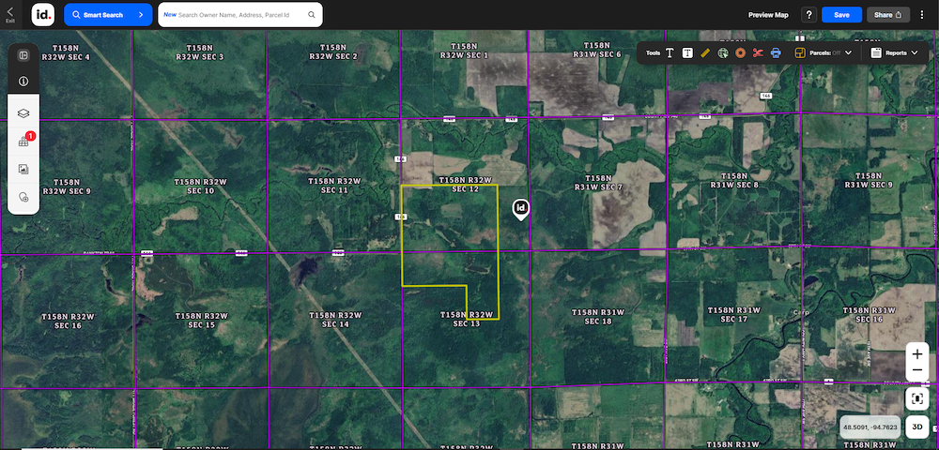939x450 pixels.
Task: Select the red scissors cut tool
Action: coord(758,53)
